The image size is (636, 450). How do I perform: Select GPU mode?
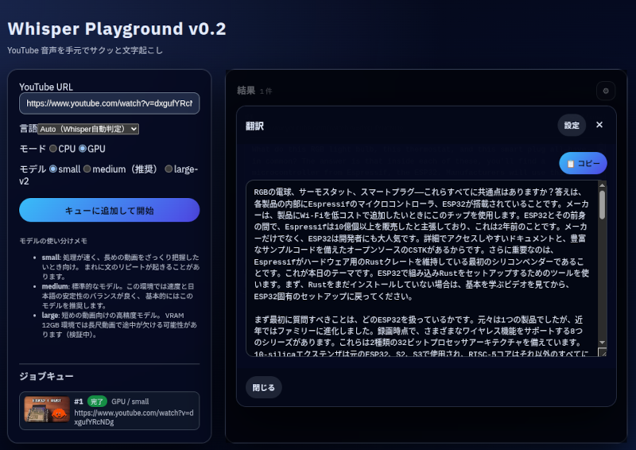pos(83,149)
